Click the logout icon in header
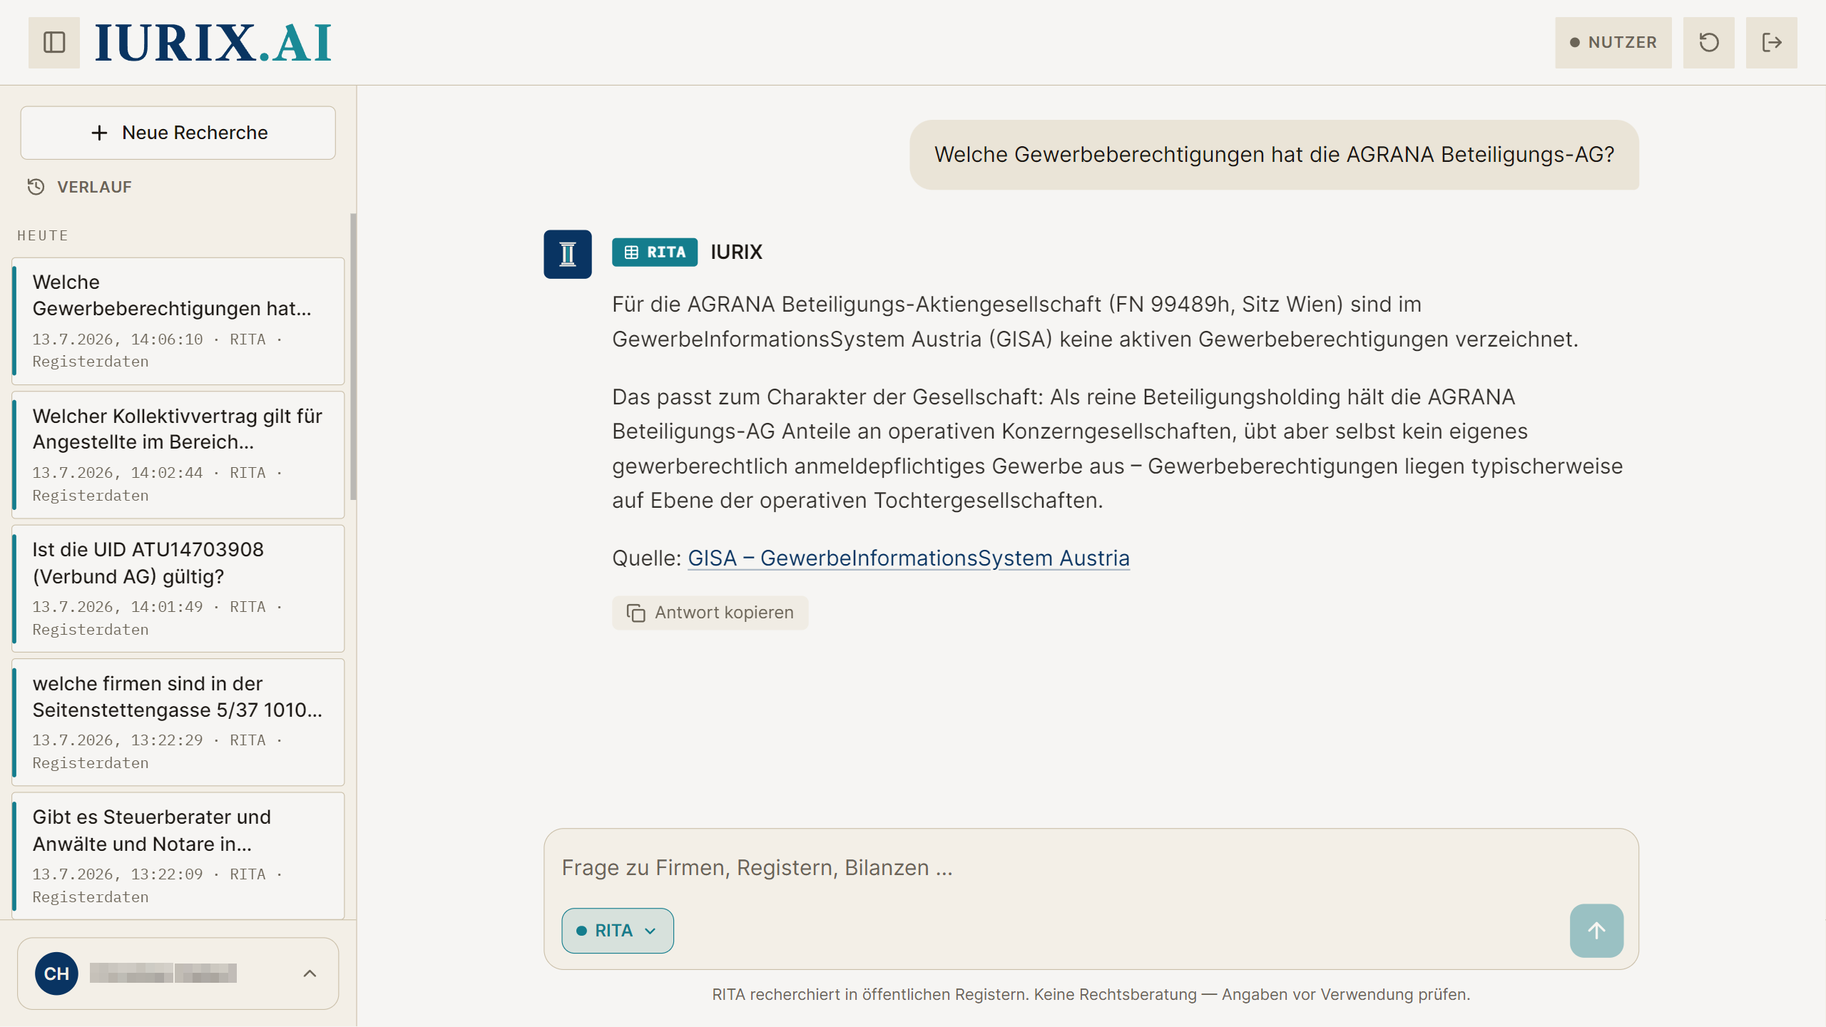Screen dimensions: 1826x1027 pos(1771,42)
